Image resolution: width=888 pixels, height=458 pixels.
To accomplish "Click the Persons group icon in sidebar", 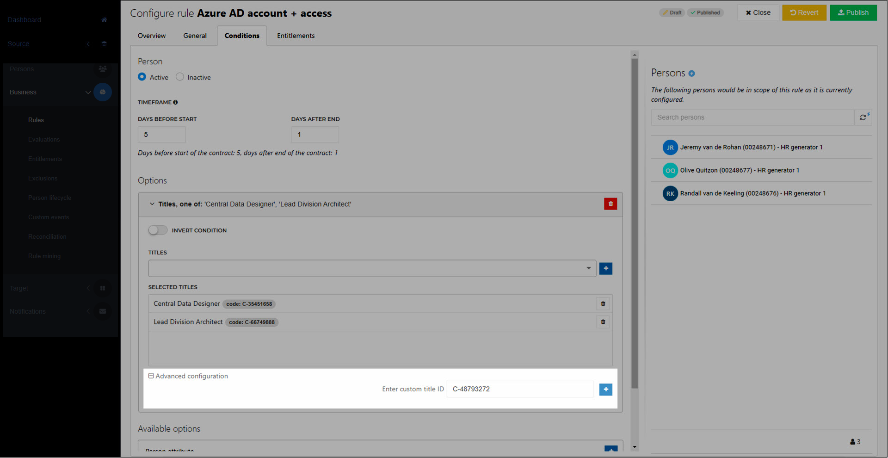I will point(103,69).
